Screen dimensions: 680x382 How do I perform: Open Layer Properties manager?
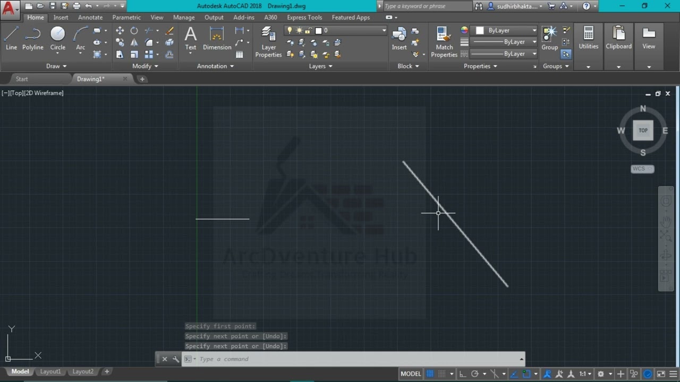coord(268,42)
